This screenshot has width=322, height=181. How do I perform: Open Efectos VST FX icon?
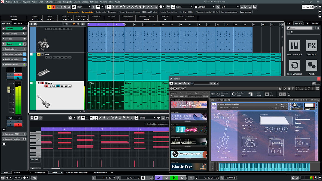tap(312, 46)
